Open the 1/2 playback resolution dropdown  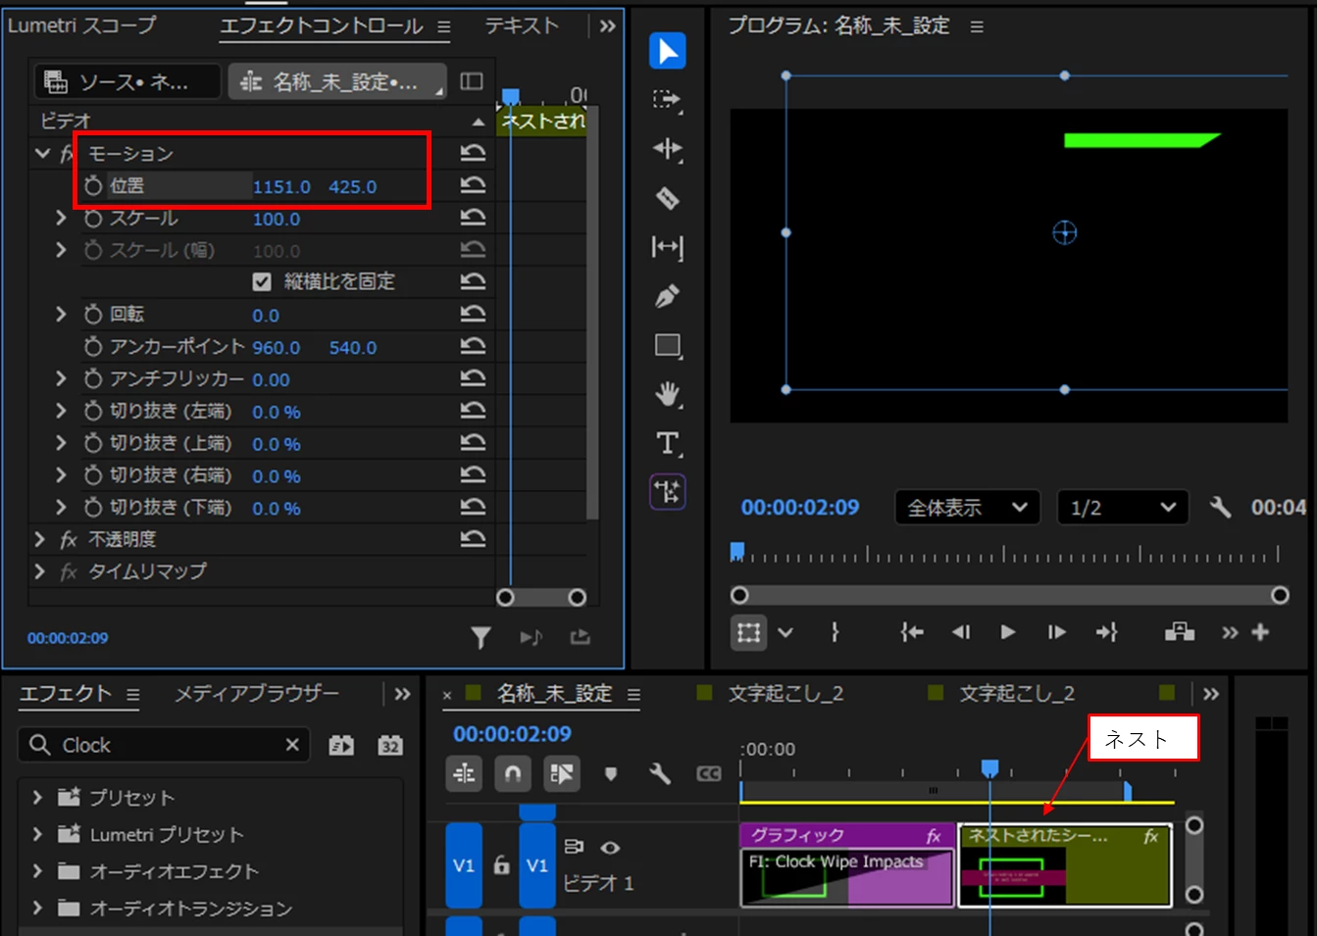click(x=1123, y=507)
